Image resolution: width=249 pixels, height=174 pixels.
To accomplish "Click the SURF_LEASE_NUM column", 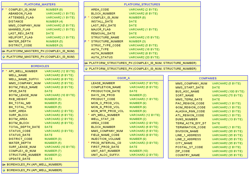I will pos(22,147).
